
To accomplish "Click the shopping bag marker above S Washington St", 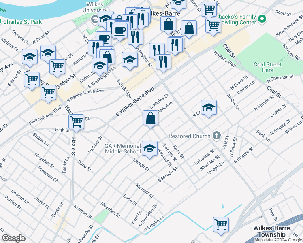I will pos(107,57).
